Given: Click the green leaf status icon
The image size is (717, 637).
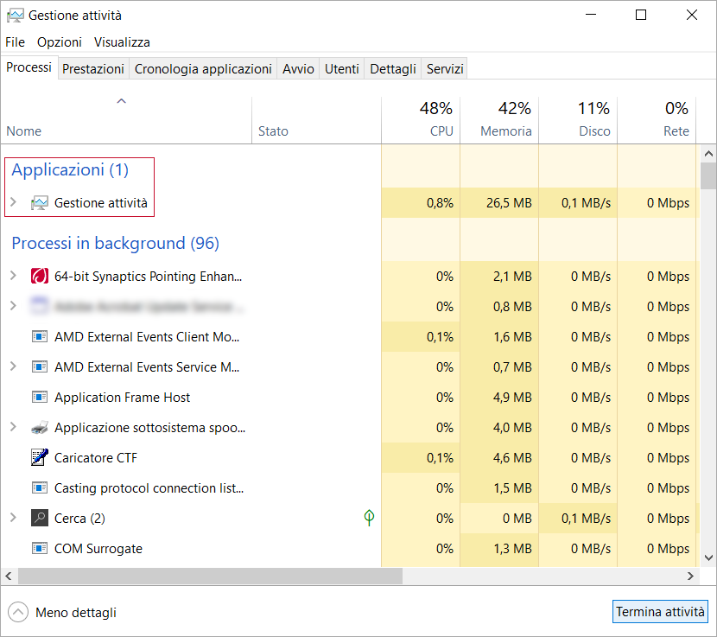Looking at the screenshot, I should coord(369,518).
